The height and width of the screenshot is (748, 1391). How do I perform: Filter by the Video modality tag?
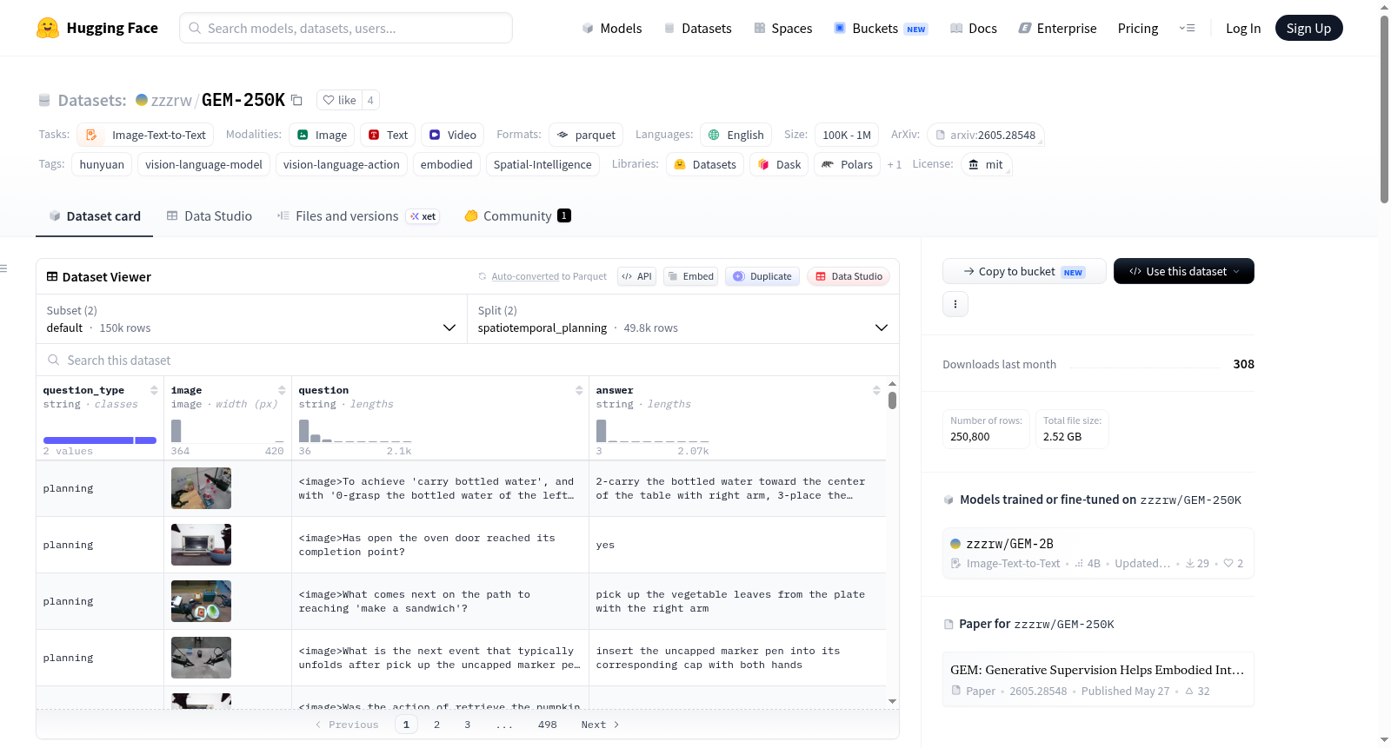[x=452, y=135]
